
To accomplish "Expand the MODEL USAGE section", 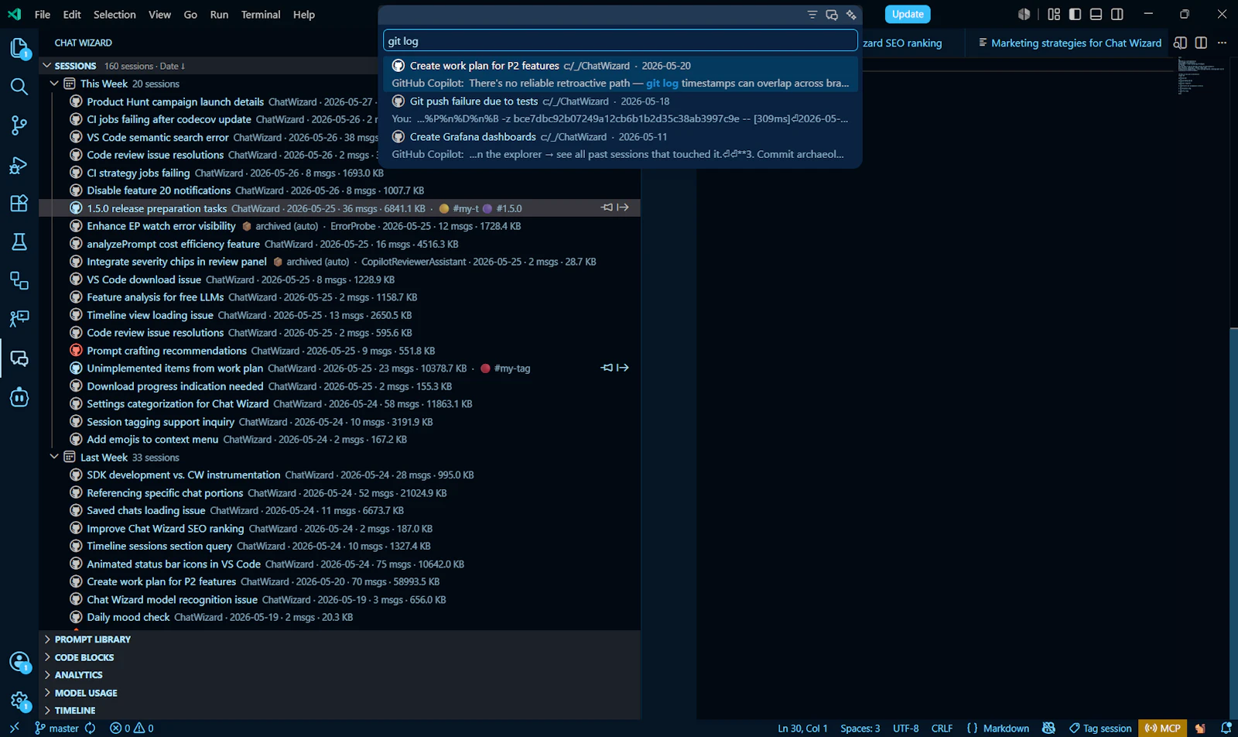I will [86, 693].
